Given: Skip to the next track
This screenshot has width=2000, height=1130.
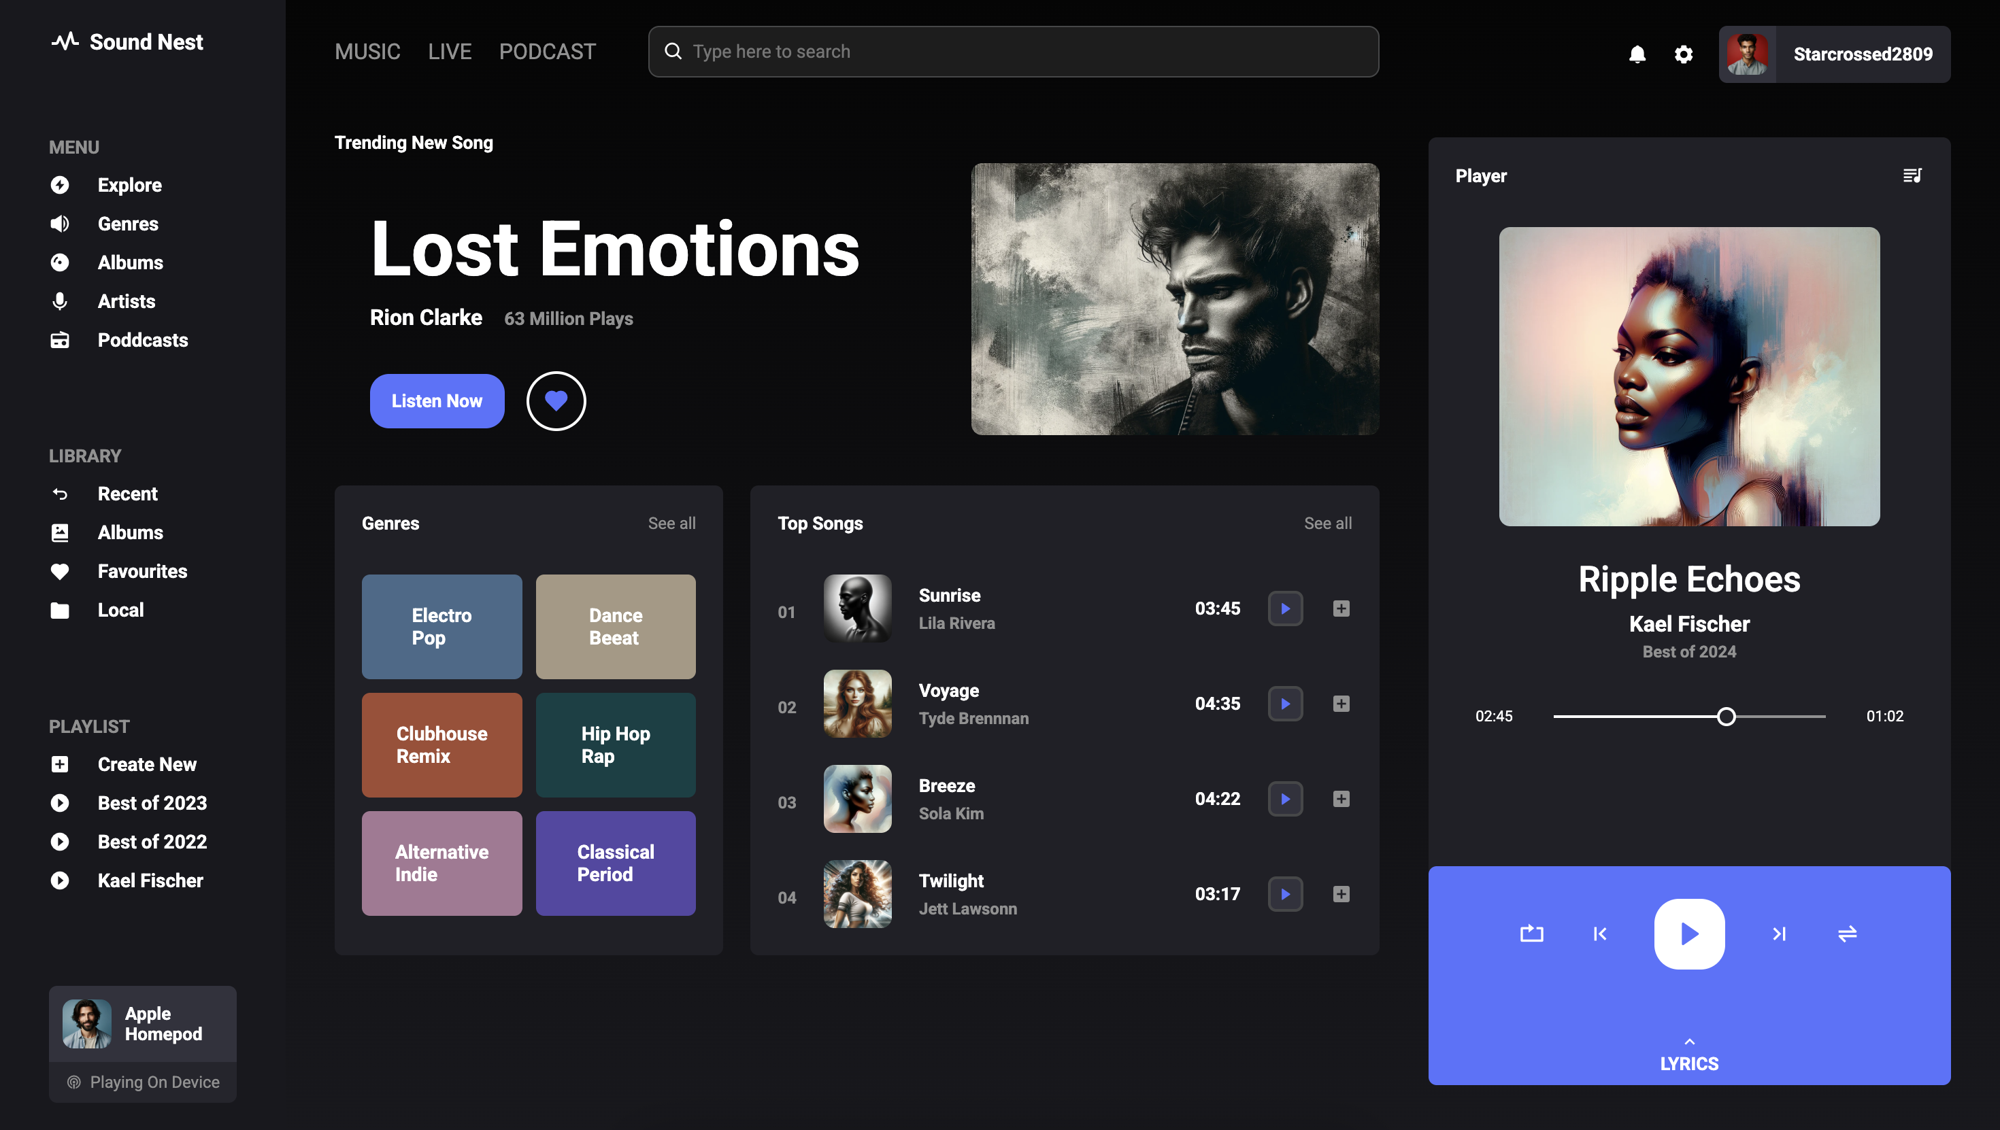Looking at the screenshot, I should 1779,934.
